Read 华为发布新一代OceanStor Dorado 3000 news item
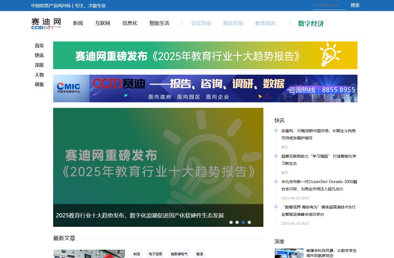 pos(319,185)
